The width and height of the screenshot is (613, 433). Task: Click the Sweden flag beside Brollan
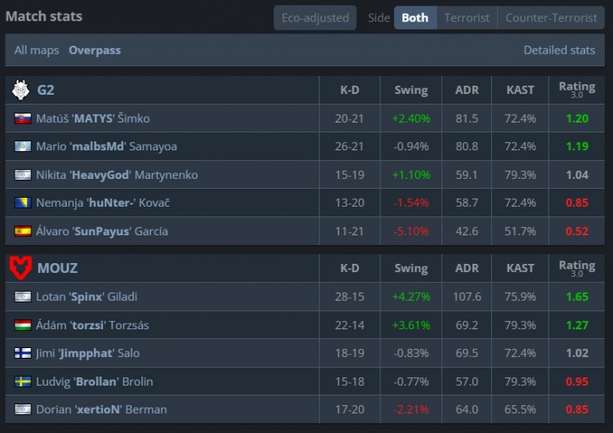pyautogui.click(x=23, y=382)
